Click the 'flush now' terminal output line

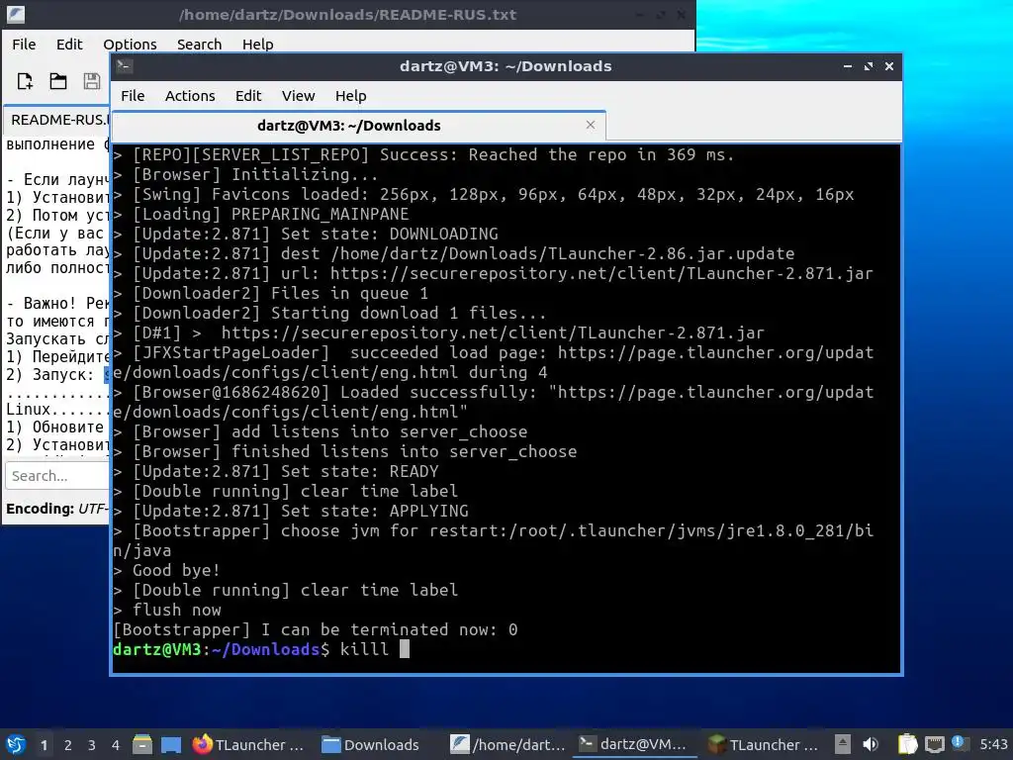pyautogui.click(x=167, y=610)
